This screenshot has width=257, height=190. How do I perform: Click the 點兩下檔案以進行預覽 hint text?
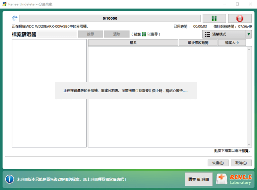click(232, 151)
